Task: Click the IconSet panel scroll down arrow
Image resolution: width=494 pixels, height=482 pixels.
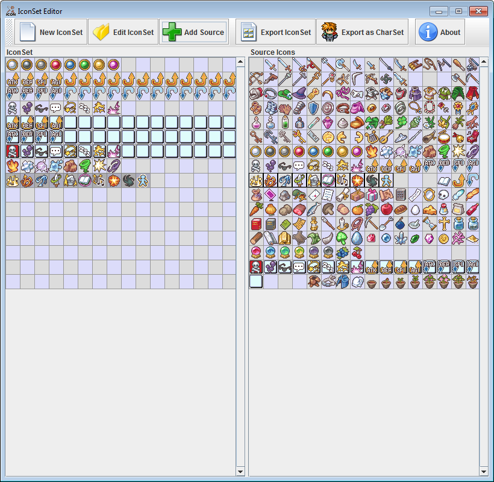Action: (x=240, y=471)
